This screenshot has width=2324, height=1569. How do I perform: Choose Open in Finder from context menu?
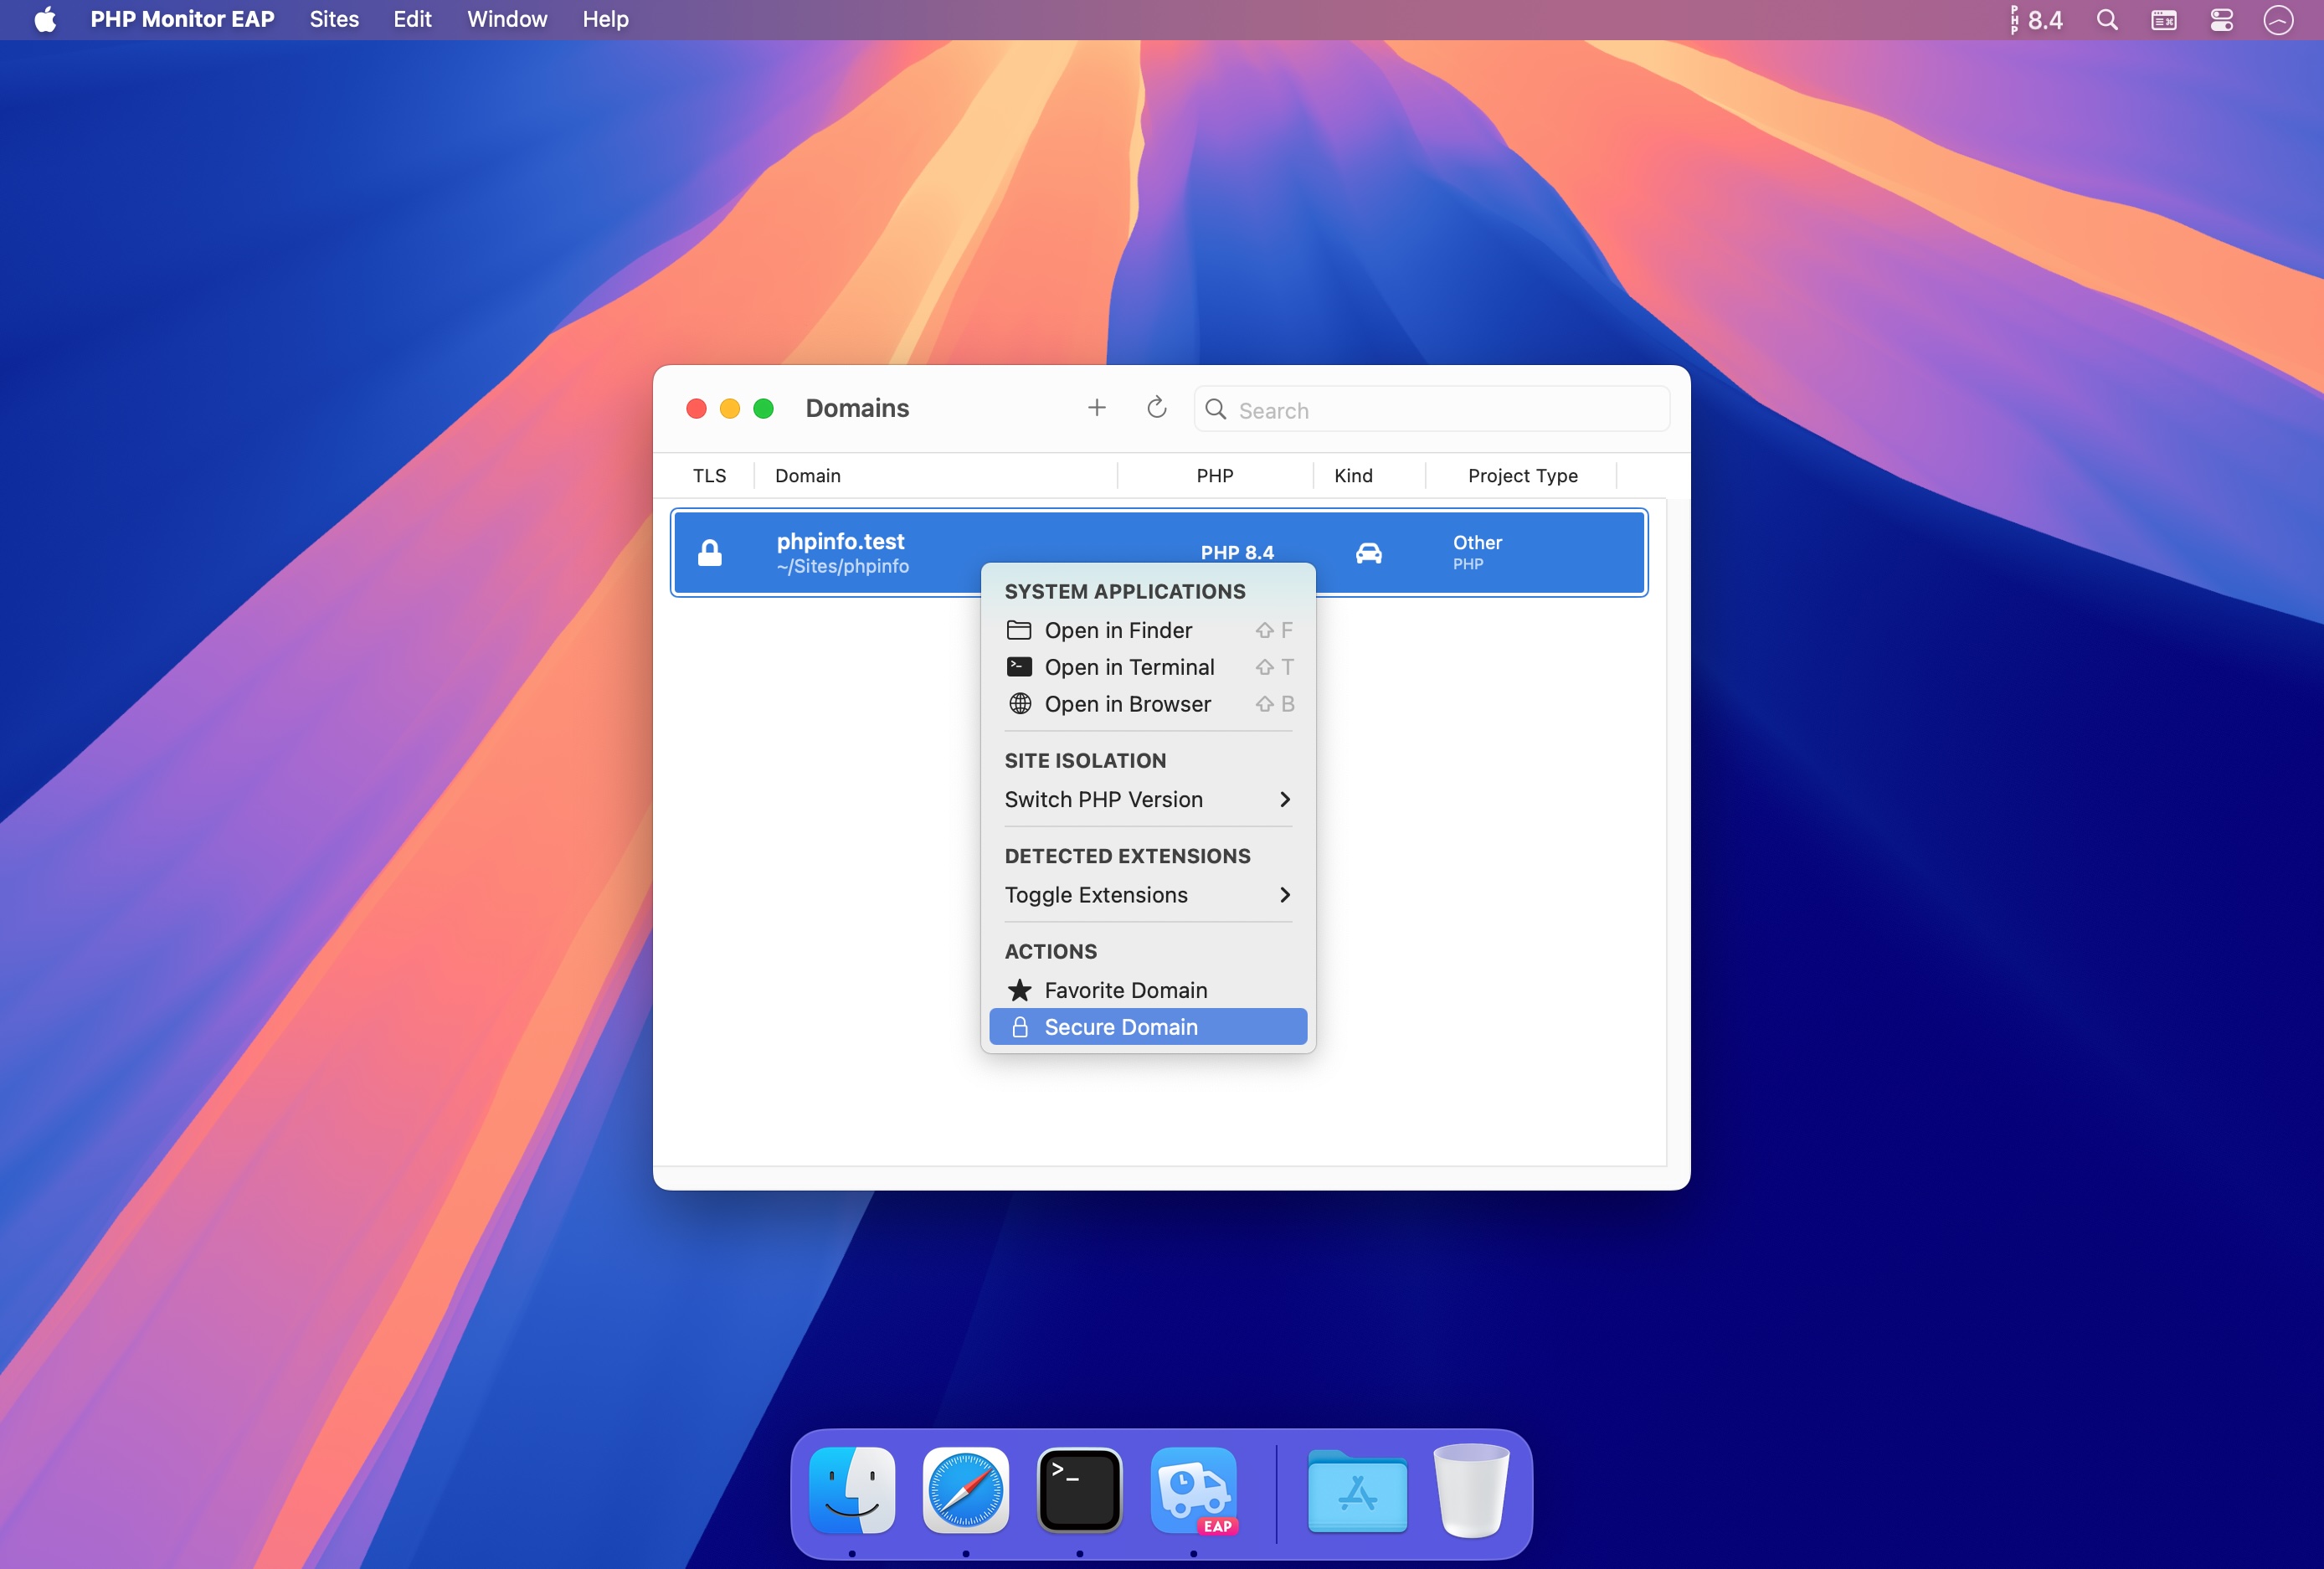tap(1147, 630)
